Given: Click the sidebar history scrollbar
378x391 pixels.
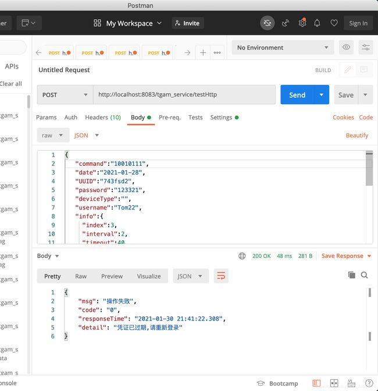Looking at the screenshot, I should (28, 102).
